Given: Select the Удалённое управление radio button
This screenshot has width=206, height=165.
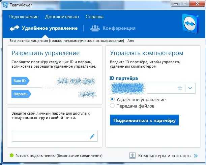Looking at the screenshot, I should pos(112,99).
